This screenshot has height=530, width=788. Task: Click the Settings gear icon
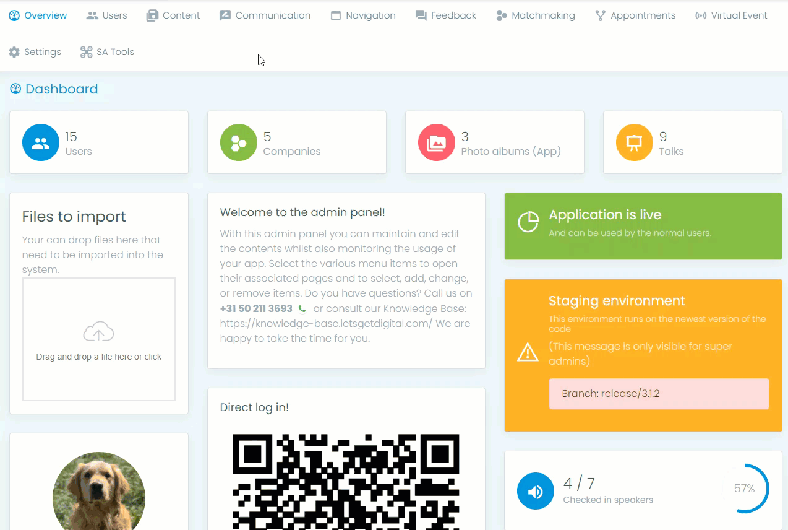pyautogui.click(x=14, y=52)
